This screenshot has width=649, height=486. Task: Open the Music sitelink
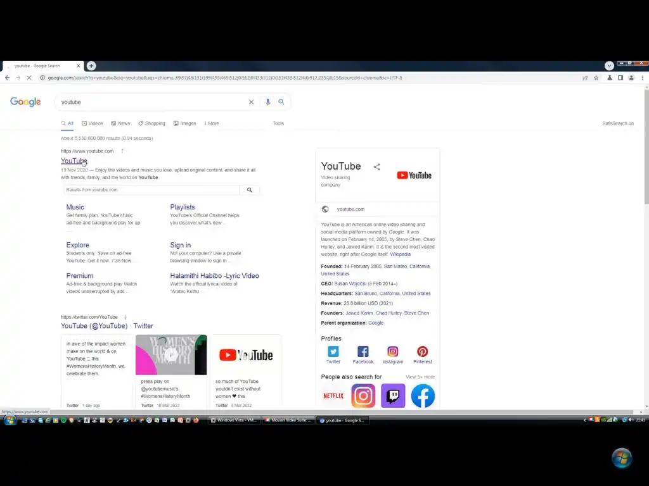click(x=75, y=207)
